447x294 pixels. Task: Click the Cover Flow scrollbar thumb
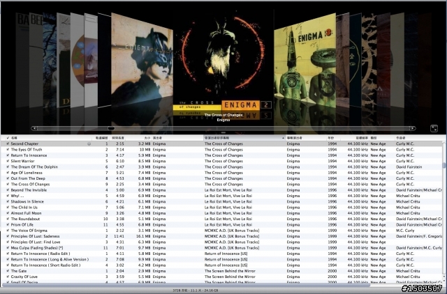(x=111, y=128)
